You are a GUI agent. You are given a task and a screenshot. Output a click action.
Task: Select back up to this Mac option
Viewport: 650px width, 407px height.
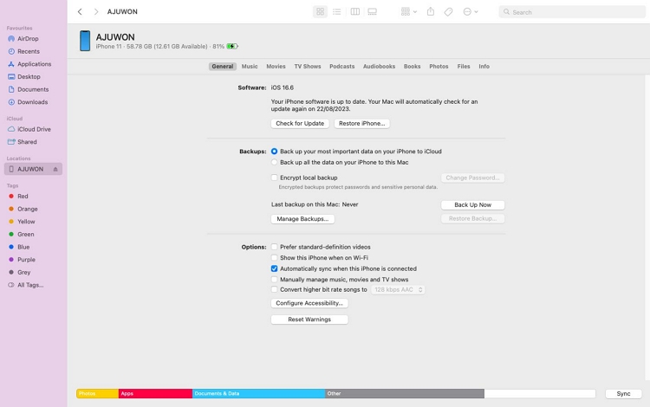(274, 162)
